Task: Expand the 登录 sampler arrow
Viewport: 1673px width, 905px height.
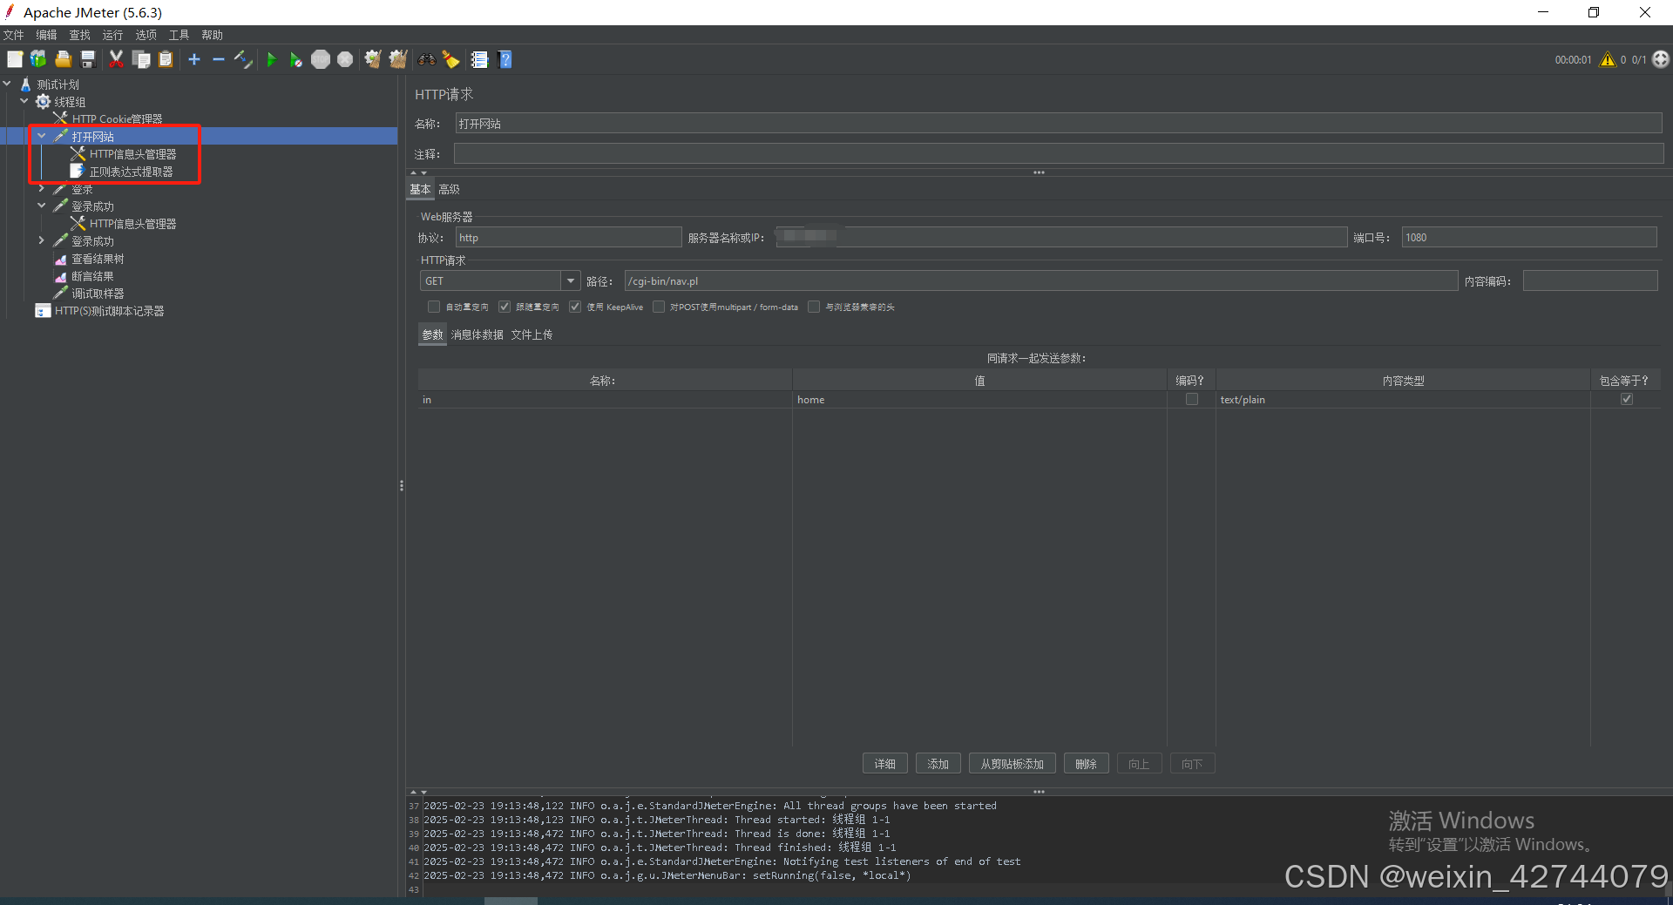Action: tap(42, 188)
